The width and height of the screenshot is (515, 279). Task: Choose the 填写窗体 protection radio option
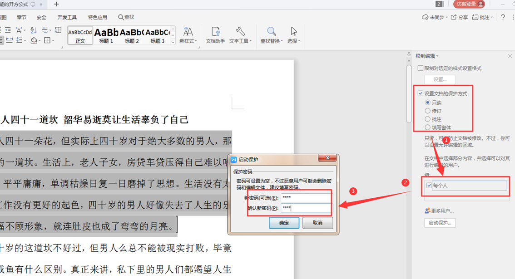click(427, 127)
